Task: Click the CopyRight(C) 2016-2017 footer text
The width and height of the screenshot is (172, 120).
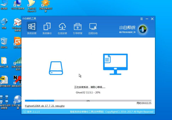Action: click(129, 112)
